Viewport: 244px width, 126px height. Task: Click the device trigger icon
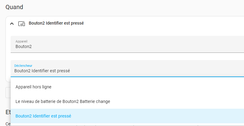click(x=22, y=24)
